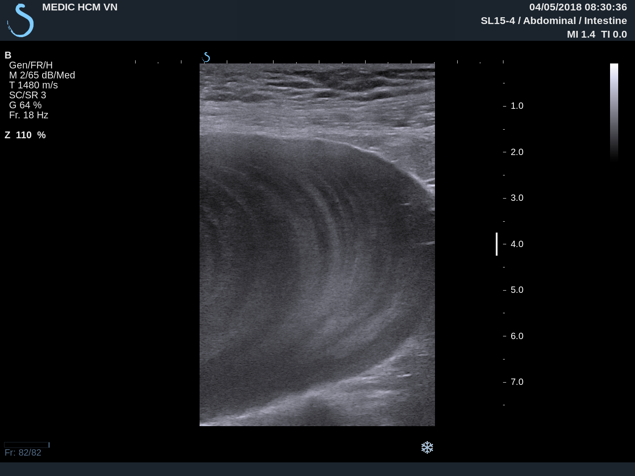Toggle the T 1480 m/s sound speed setting
Viewport: 635px width, 476px height.
(33, 85)
